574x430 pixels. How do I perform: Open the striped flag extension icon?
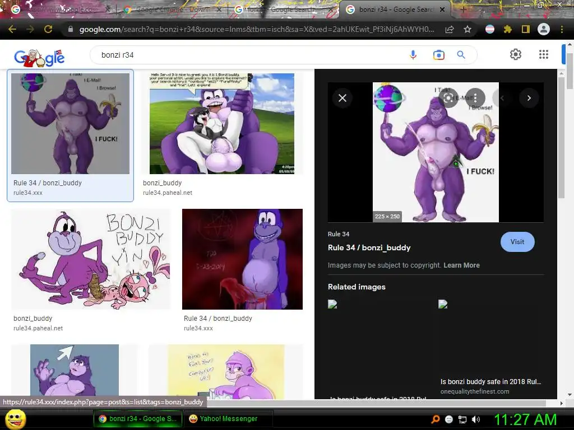point(490,29)
